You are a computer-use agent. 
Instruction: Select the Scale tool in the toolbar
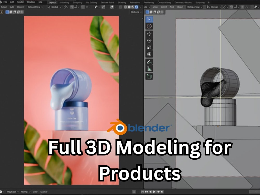click(x=149, y=47)
